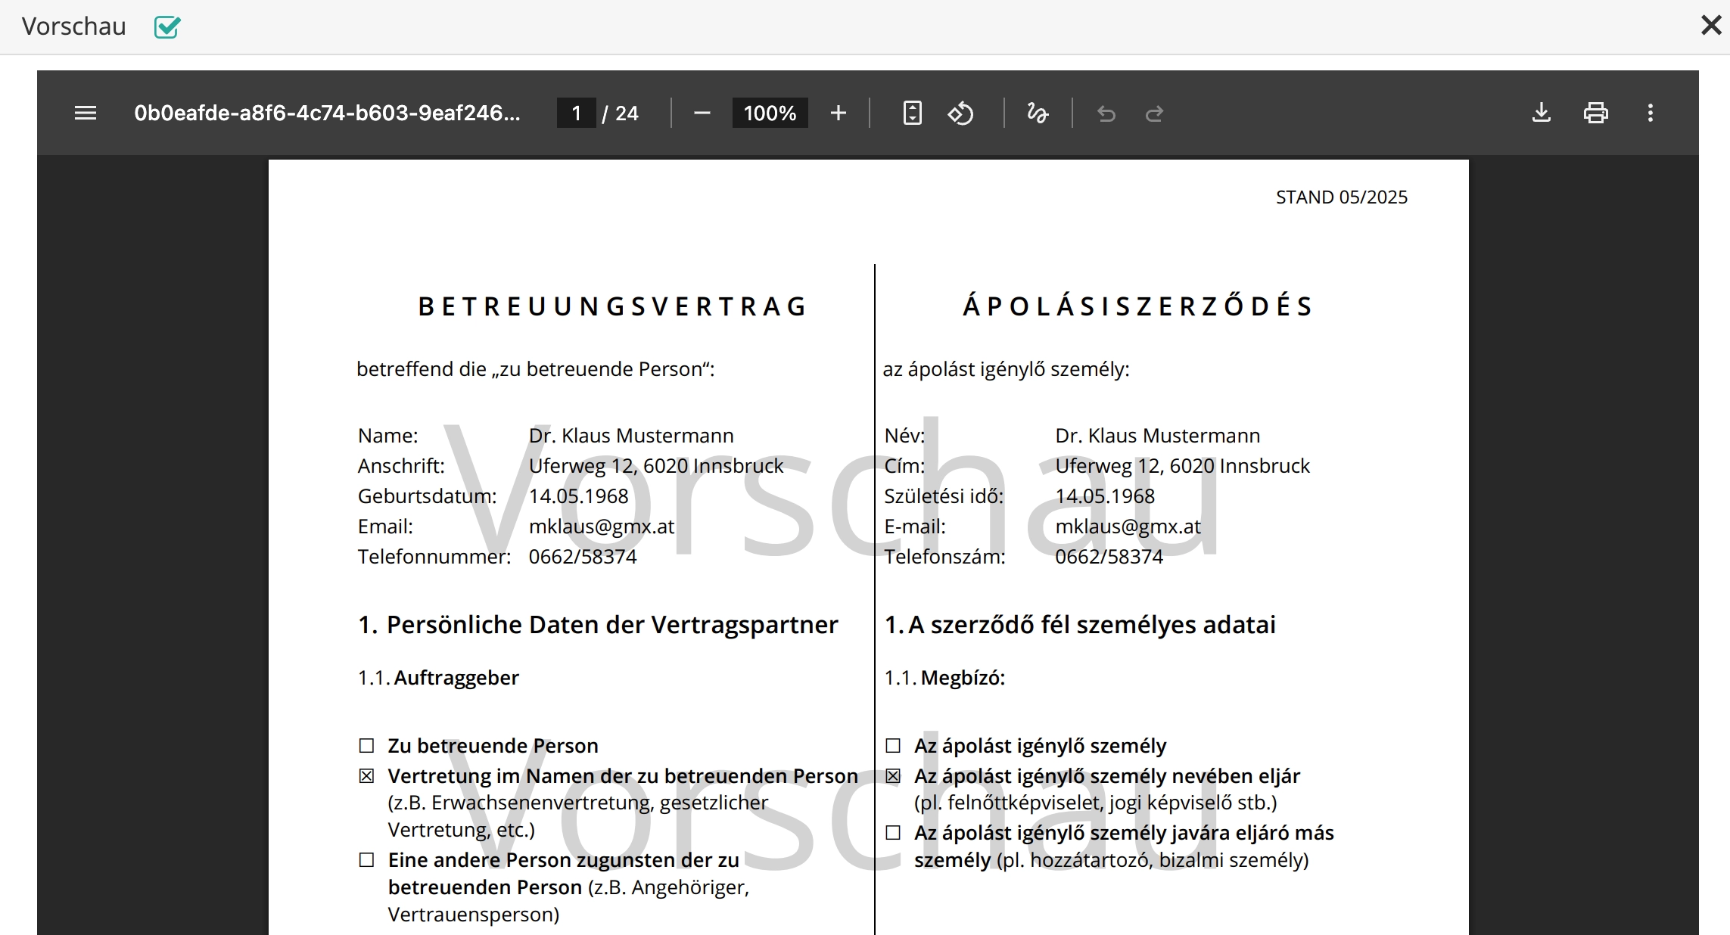The image size is (1730, 935).
Task: Click the 'Vorschau' dialog title
Action: [x=74, y=26]
